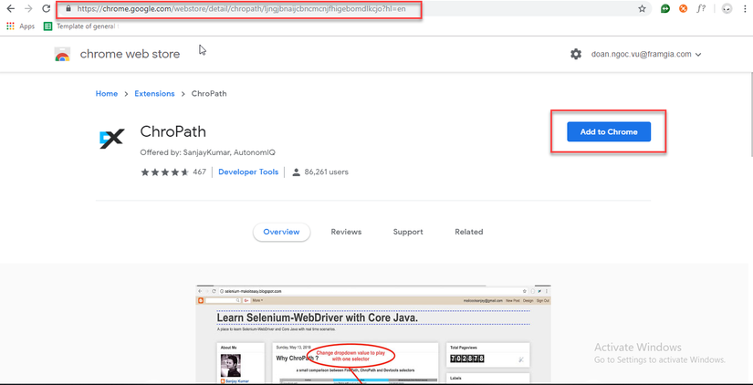The height and width of the screenshot is (385, 753).
Task: Switch to the Reviews tab
Action: click(x=346, y=232)
